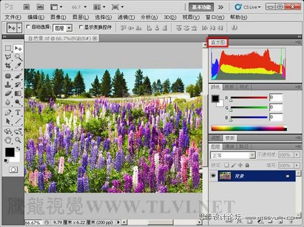
Task: Close the 自然景.tif document tab
Action: pos(95,38)
